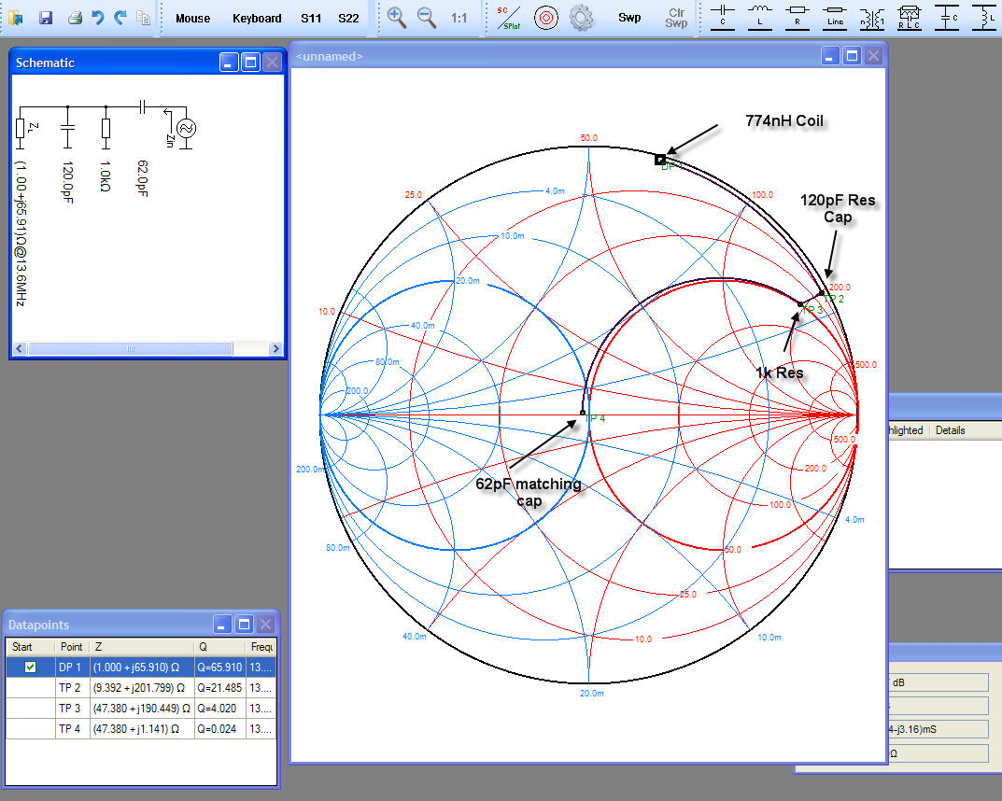Insert a shunt capacitor element
1002x801 pixels.
tap(947, 17)
